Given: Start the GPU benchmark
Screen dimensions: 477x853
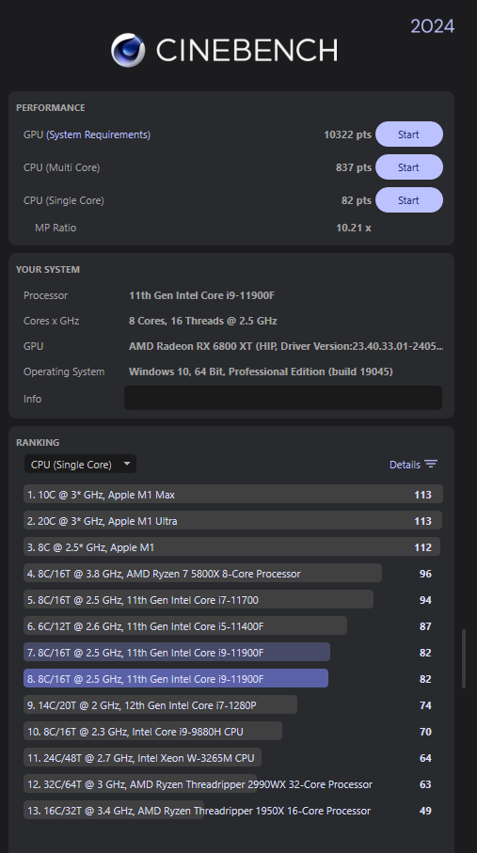Looking at the screenshot, I should (x=409, y=134).
